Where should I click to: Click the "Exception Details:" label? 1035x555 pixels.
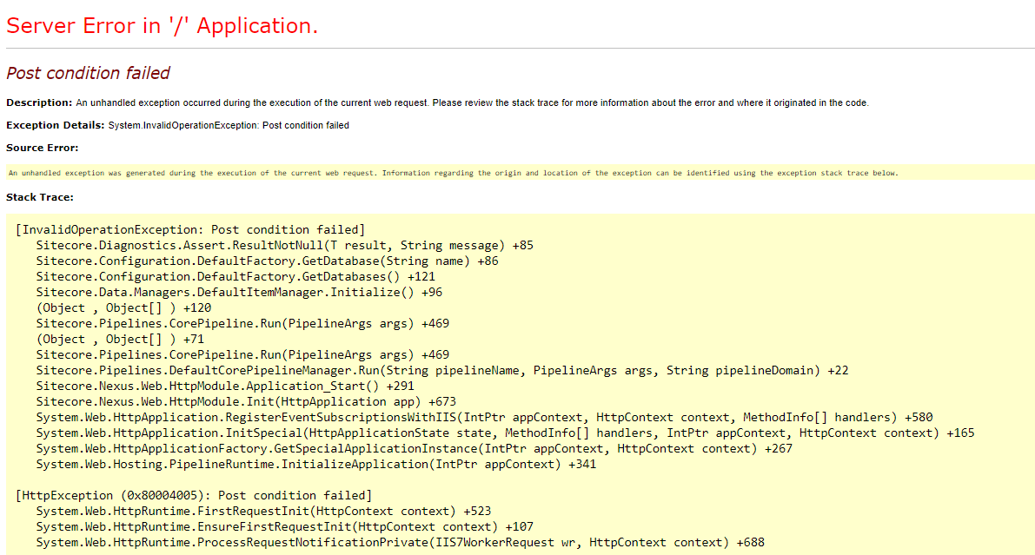pyautogui.click(x=56, y=125)
